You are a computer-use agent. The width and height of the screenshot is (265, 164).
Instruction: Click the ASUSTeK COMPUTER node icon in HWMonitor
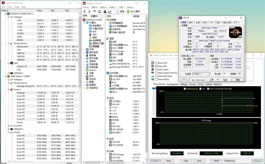(9, 14)
